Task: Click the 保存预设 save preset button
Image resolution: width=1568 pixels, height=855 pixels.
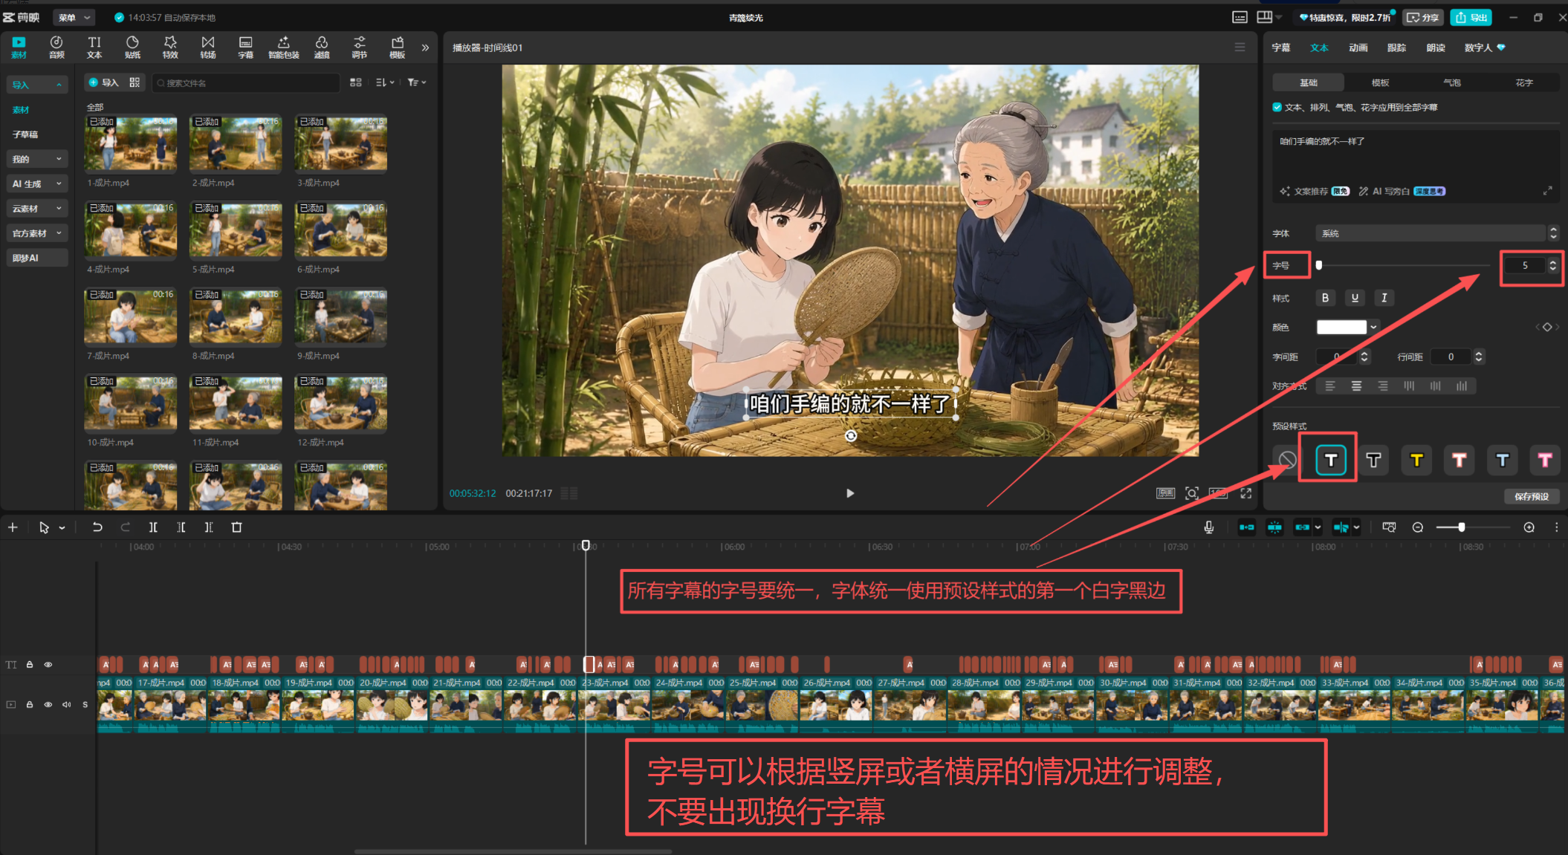Action: (1532, 496)
